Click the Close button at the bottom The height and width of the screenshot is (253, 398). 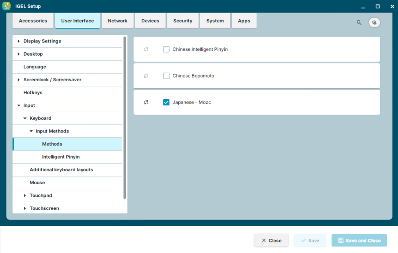(x=271, y=241)
